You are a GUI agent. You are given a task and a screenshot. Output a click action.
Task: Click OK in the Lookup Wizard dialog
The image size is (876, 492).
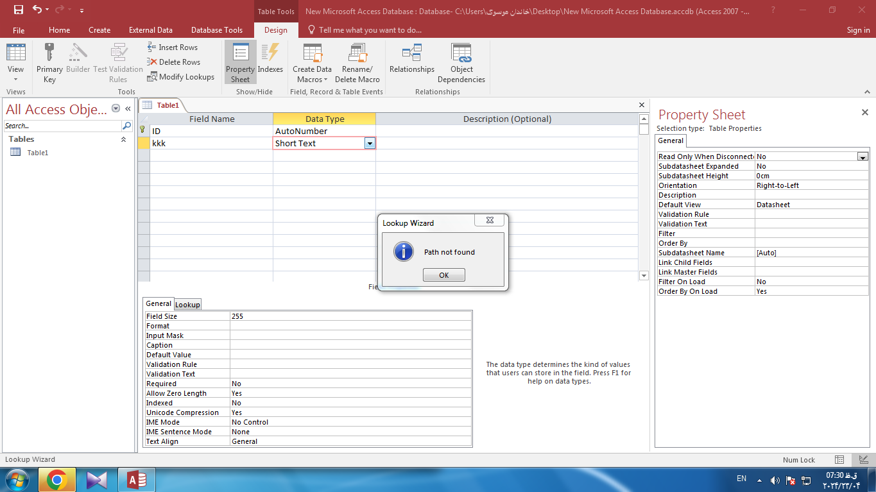tap(443, 275)
